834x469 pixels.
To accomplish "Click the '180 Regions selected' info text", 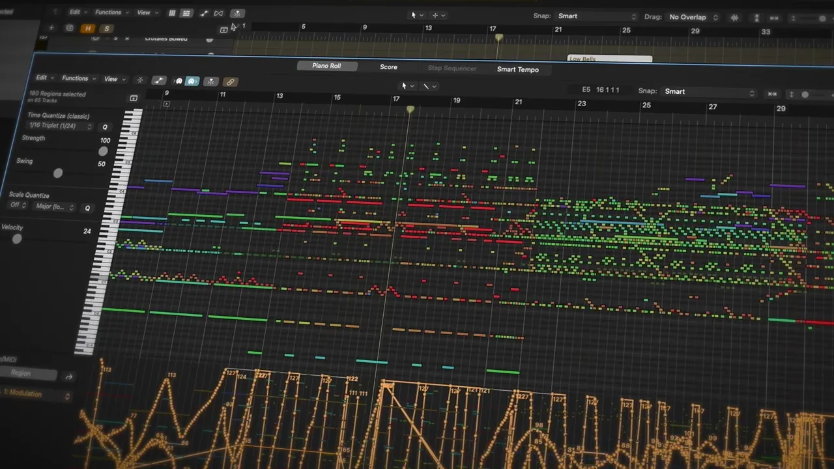I will tap(57, 94).
